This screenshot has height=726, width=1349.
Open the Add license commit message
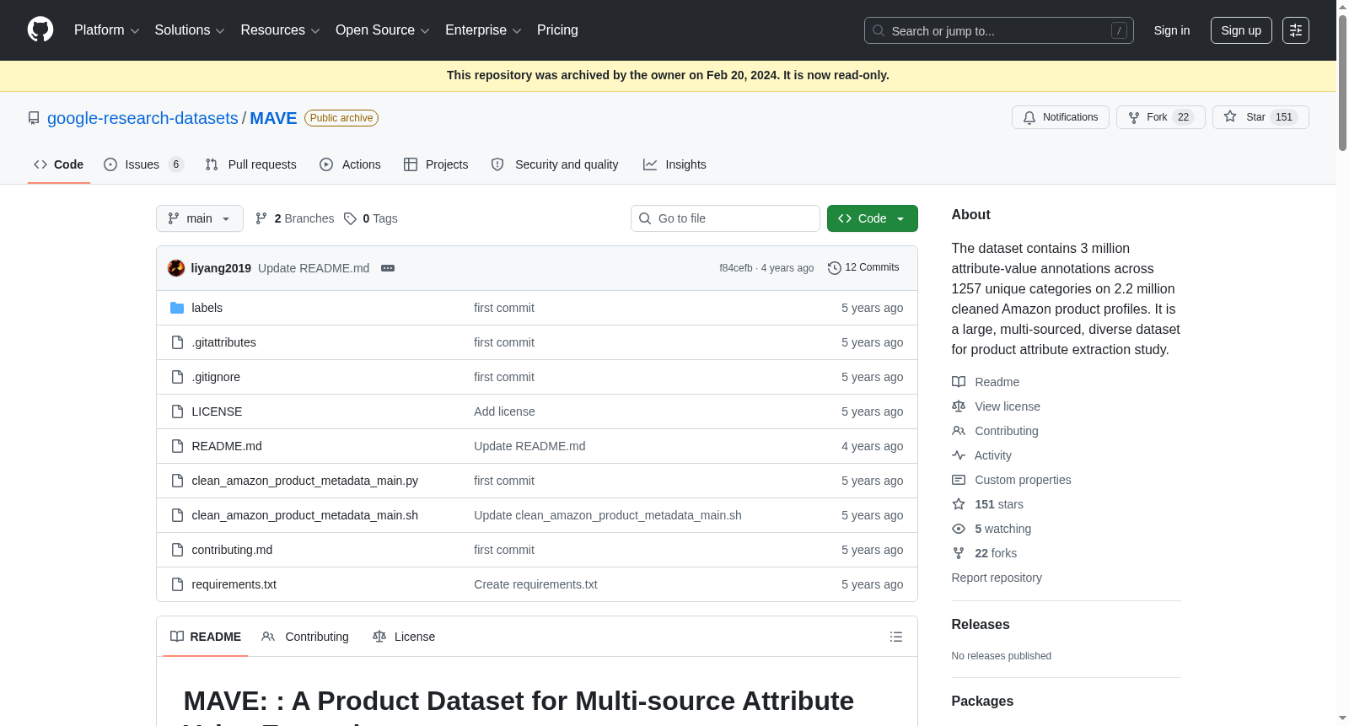click(504, 411)
